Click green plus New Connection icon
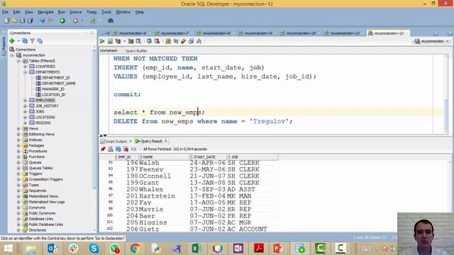 pos(12,41)
